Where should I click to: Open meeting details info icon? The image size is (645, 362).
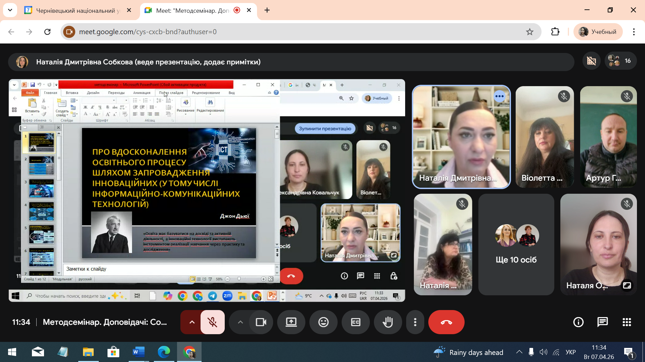pyautogui.click(x=578, y=322)
